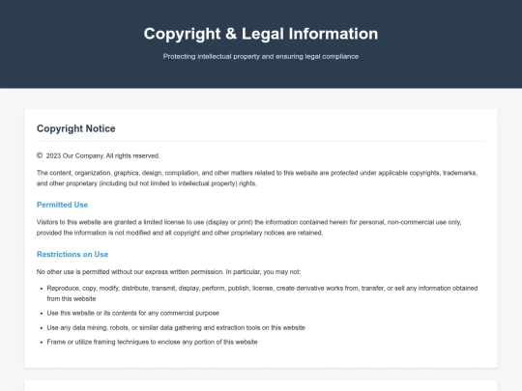Click the bullet item starting 'Reproduce, copy, modify'
This screenshot has width=522, height=391.
coord(262,293)
